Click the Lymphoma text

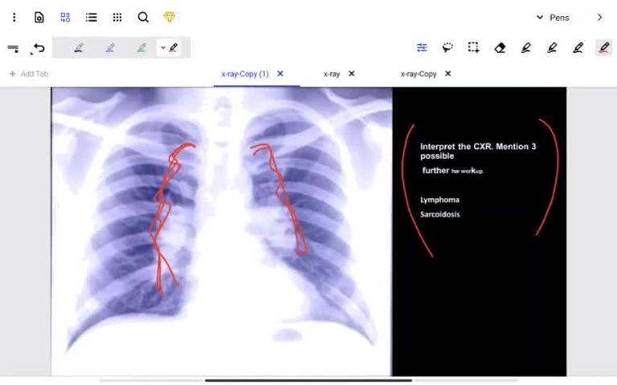coord(439,200)
